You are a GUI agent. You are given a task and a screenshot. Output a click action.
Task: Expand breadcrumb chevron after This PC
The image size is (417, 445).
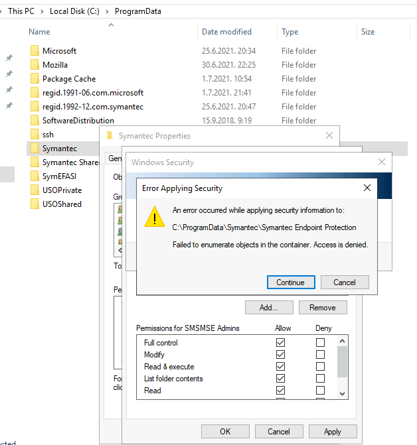(x=42, y=11)
